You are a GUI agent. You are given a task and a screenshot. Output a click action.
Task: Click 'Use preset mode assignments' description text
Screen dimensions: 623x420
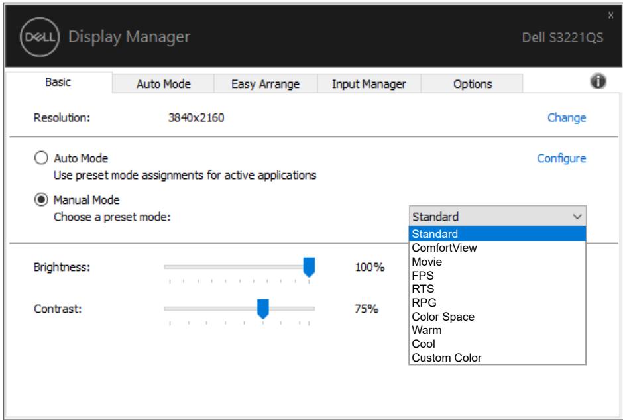click(x=185, y=175)
